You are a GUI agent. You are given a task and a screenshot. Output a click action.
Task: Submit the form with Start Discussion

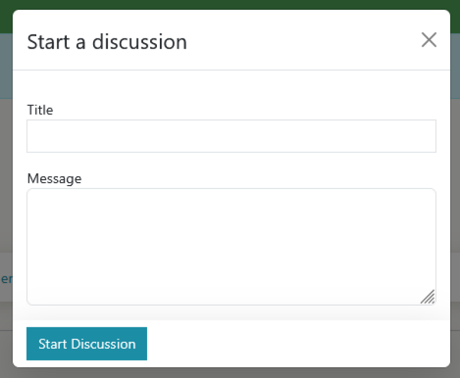[87, 344]
